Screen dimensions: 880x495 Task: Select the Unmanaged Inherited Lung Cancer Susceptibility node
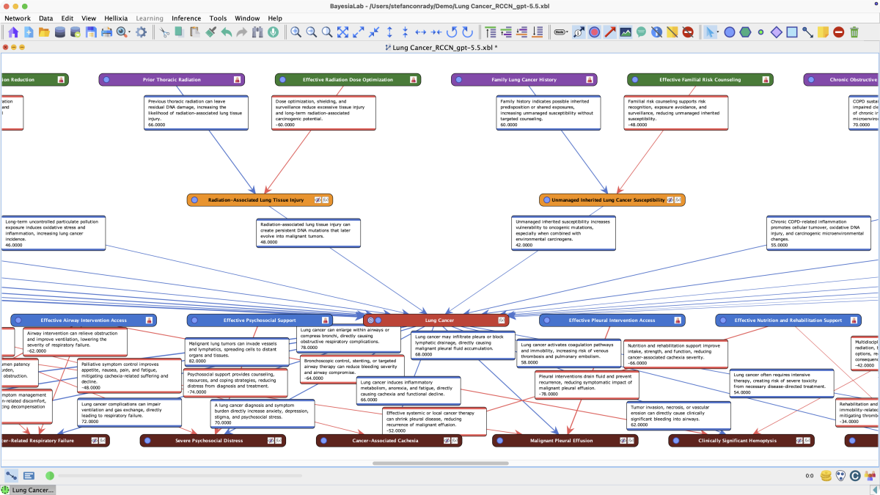point(612,199)
